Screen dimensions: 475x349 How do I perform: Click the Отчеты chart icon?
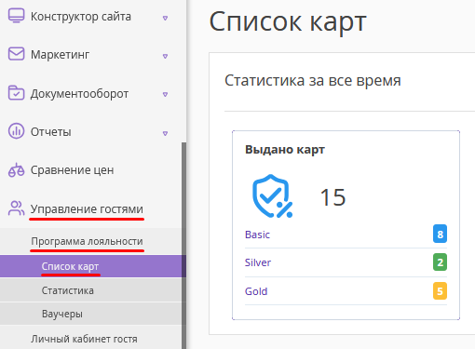[x=16, y=130]
